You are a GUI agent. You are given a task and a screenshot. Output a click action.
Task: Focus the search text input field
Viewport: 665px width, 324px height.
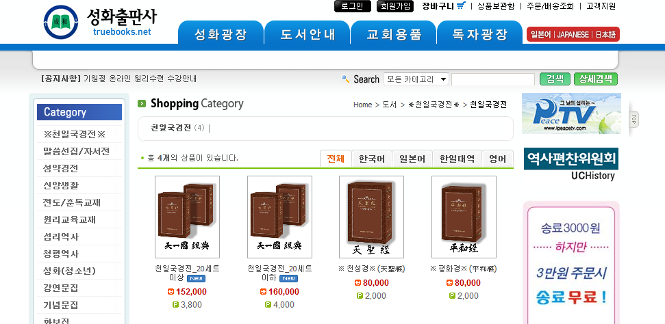492,79
